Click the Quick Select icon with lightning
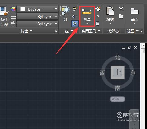Image resolution: width=147 pixels, height=129 pixels. [98, 9]
